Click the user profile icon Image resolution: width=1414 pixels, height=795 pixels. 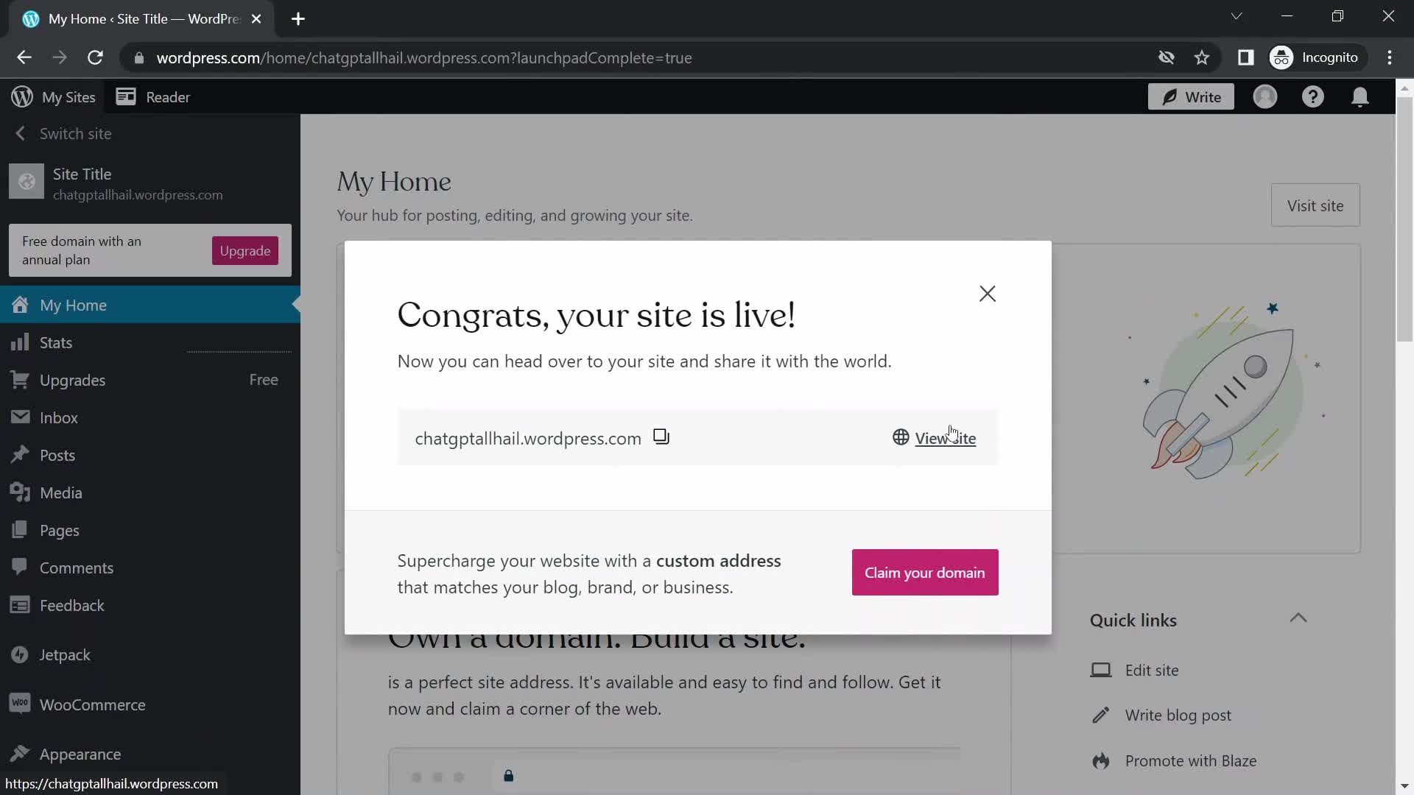point(1265,96)
